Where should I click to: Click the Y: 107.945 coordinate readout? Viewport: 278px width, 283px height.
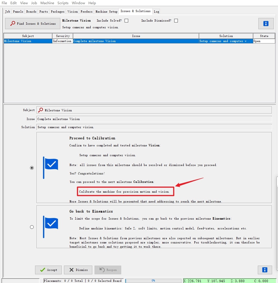pyautogui.click(x=216, y=281)
